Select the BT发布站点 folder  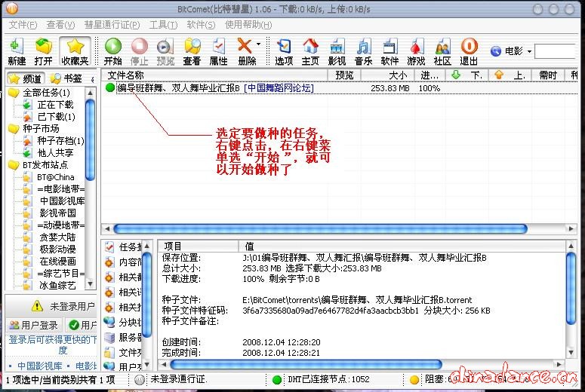point(45,164)
